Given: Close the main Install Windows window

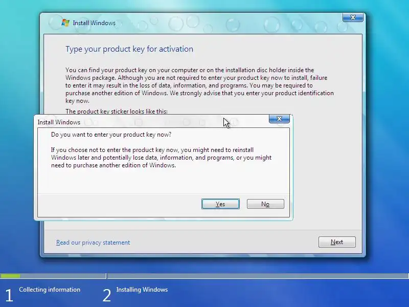Looking at the screenshot, I should [353, 17].
